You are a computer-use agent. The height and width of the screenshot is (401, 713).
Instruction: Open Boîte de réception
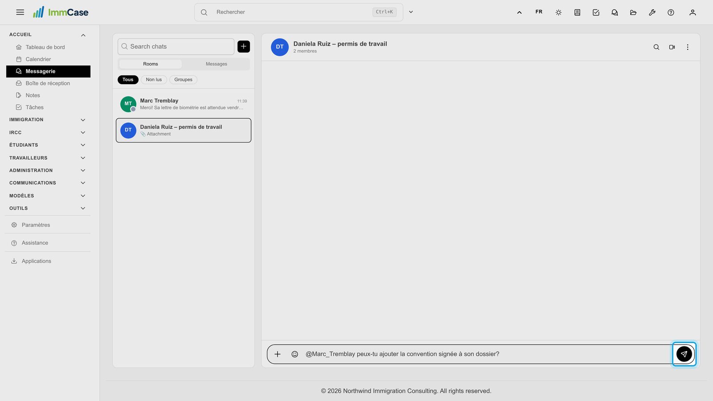[x=48, y=83]
